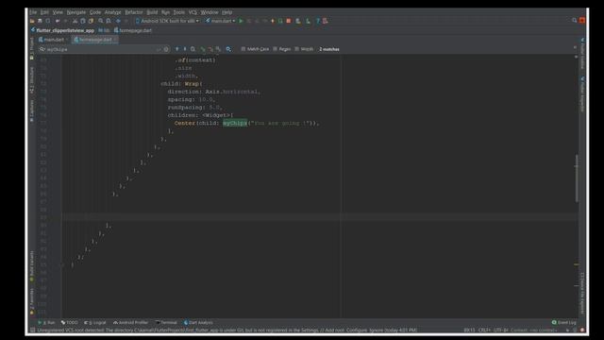Enable the Words checkbox
The width and height of the screenshot is (604, 340).
click(304, 49)
